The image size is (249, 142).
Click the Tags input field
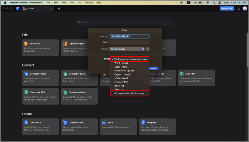[x=129, y=42]
